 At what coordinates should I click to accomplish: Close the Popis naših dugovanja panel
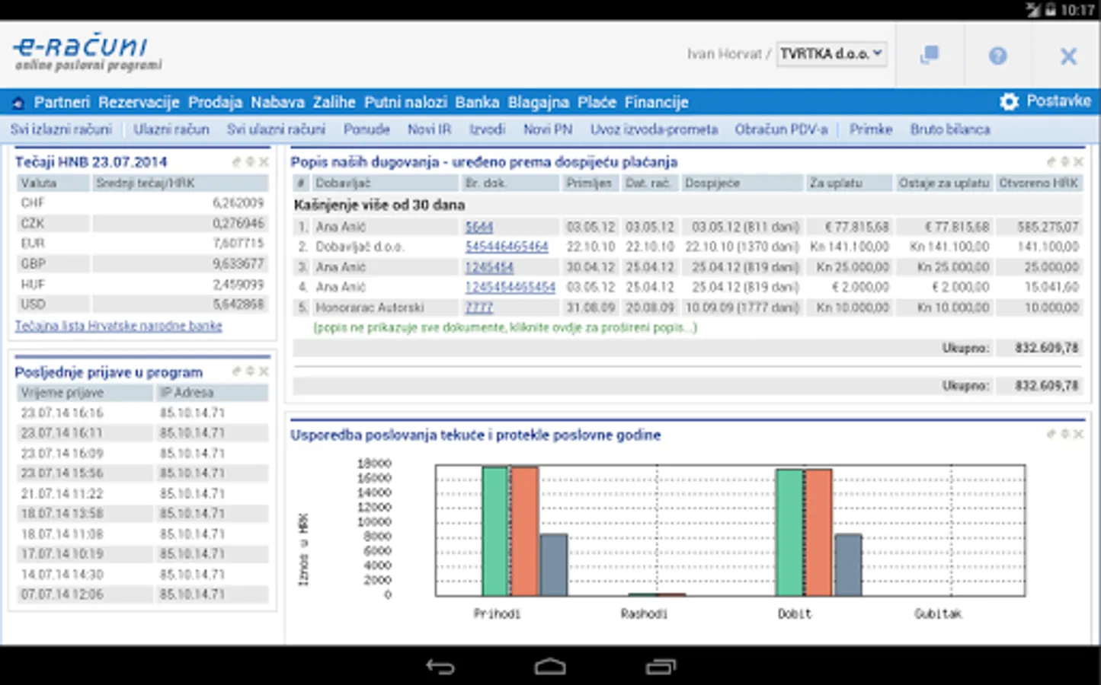coord(1078,162)
